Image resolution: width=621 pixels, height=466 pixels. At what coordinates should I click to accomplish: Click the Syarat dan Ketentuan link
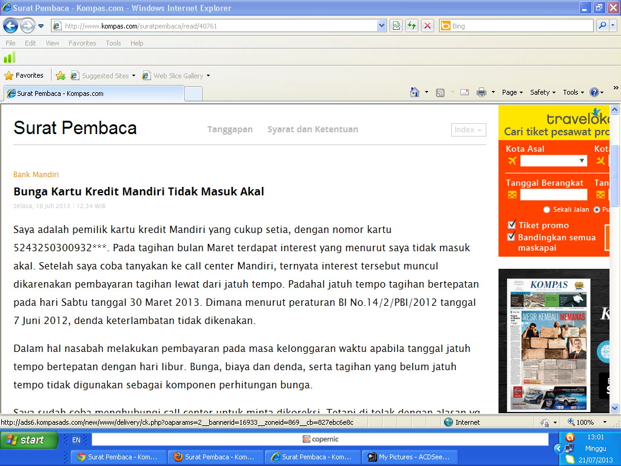tap(312, 129)
